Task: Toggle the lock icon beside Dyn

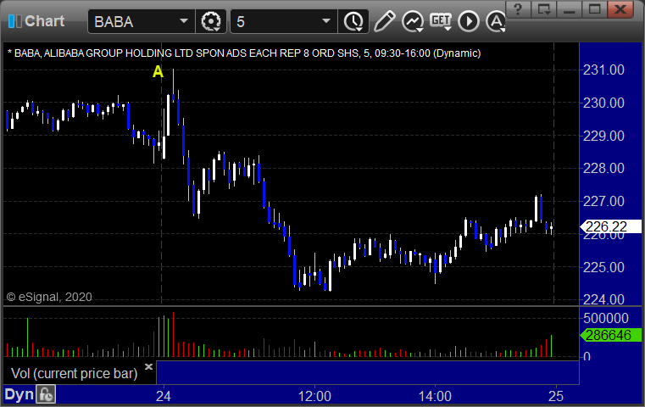Action: 46,394
